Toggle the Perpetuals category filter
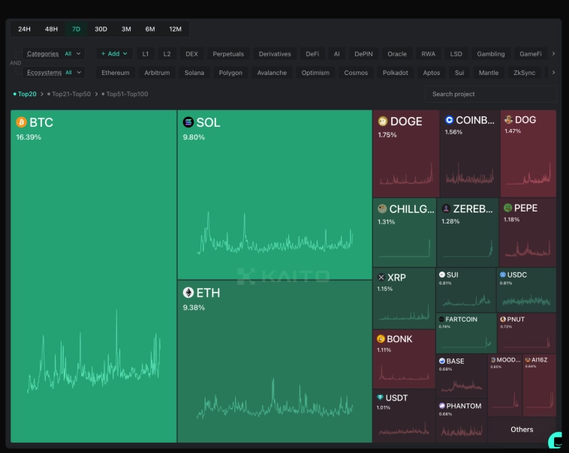The height and width of the screenshot is (453, 569). click(228, 54)
